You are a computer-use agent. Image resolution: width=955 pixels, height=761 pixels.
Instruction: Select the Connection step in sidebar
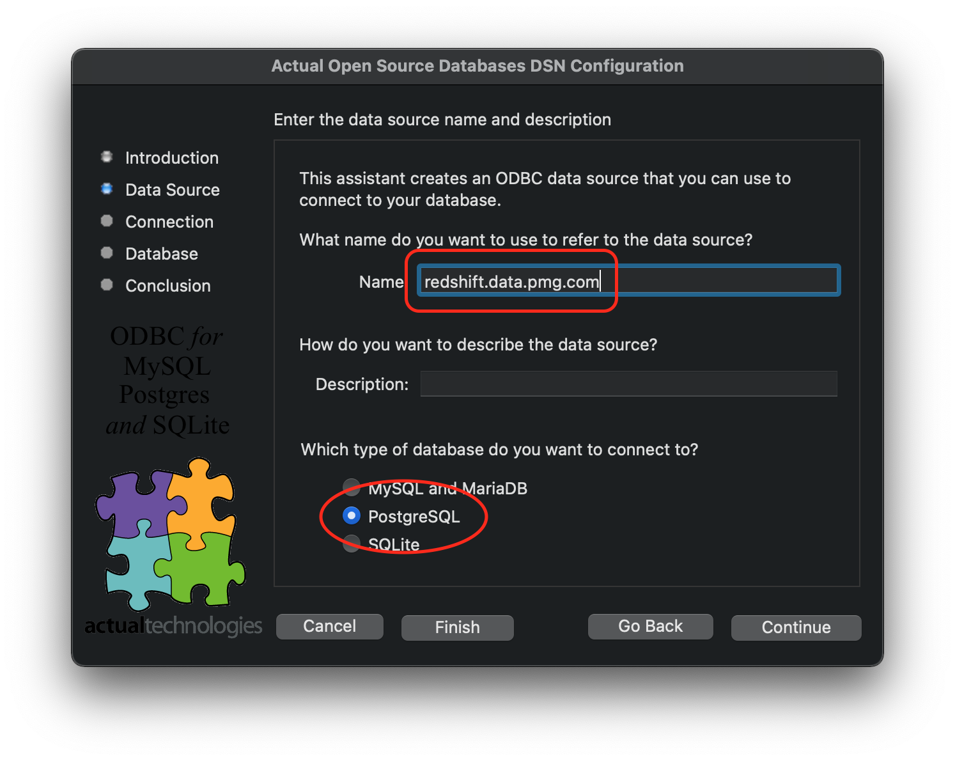point(169,222)
